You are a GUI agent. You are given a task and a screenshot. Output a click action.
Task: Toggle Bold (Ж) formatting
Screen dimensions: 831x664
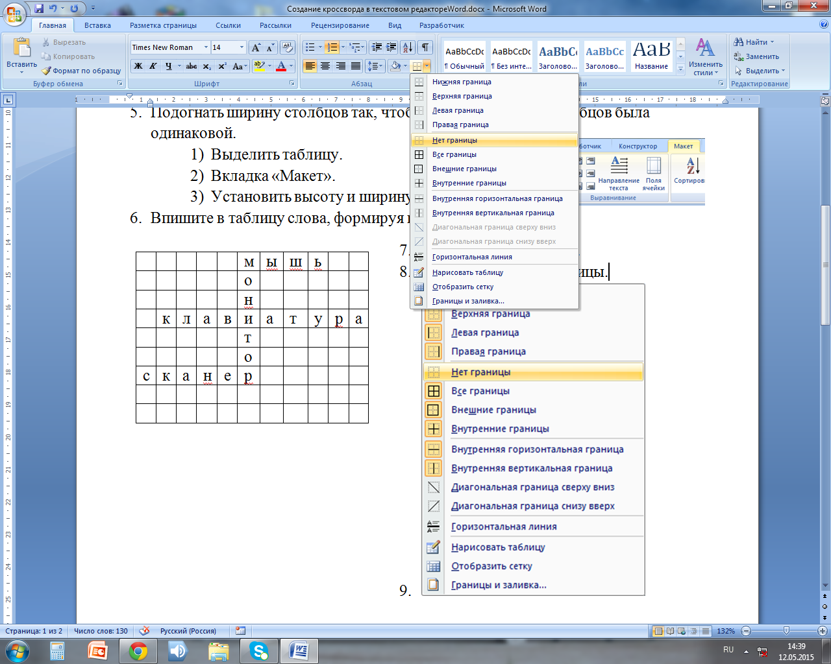coord(138,66)
